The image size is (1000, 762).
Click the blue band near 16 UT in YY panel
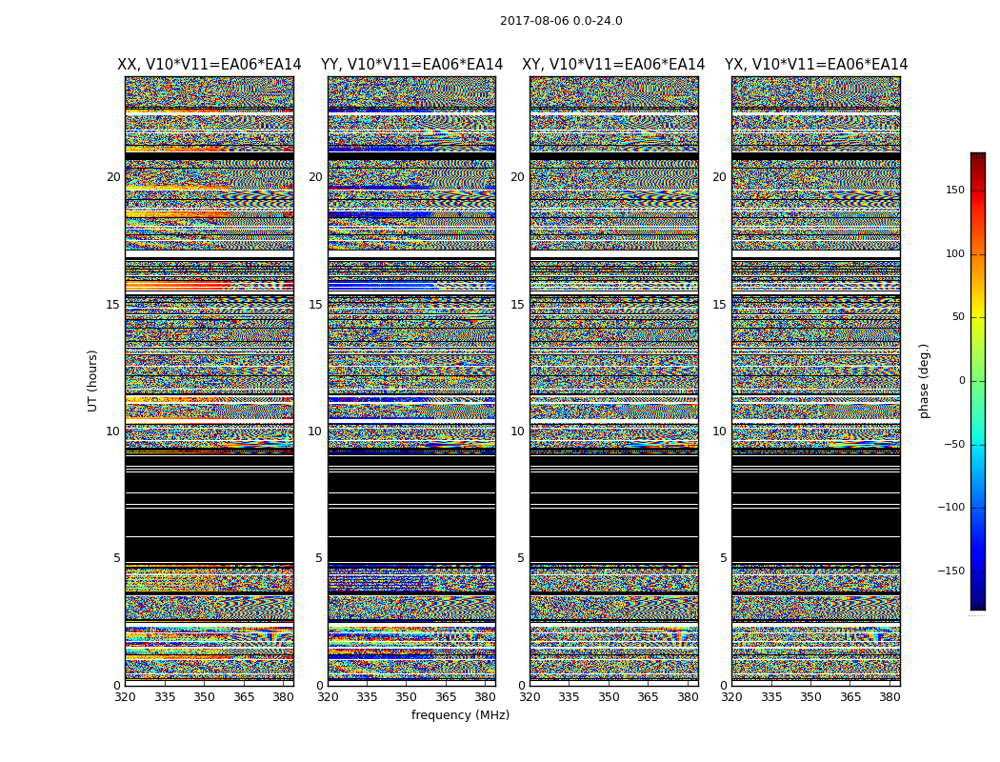(381, 285)
